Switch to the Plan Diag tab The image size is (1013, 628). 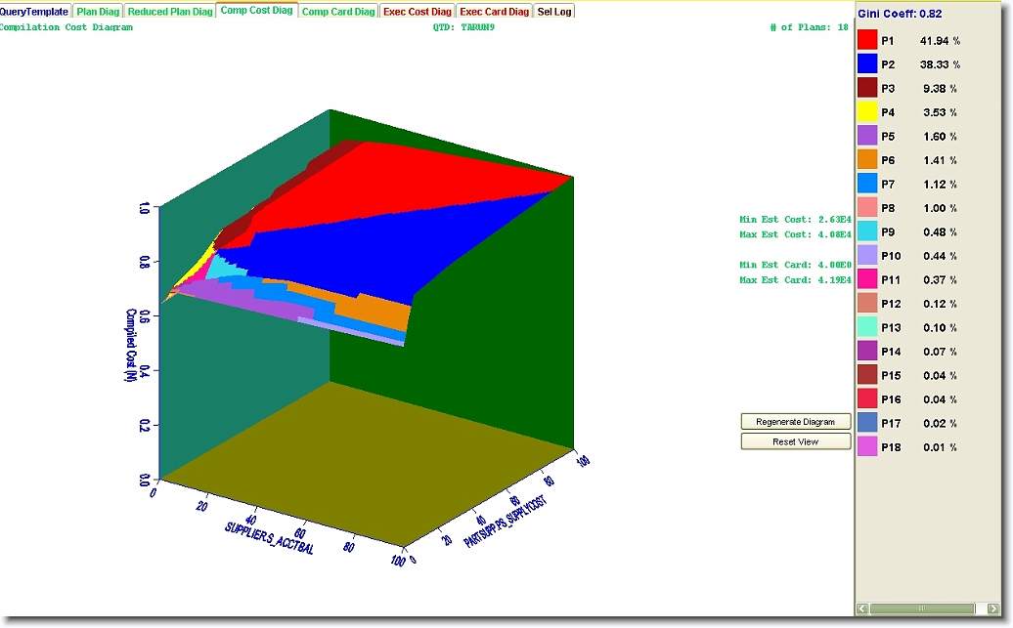(x=99, y=12)
